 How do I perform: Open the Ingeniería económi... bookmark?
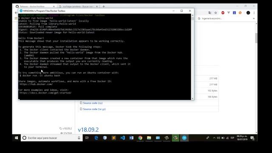[210, 18]
